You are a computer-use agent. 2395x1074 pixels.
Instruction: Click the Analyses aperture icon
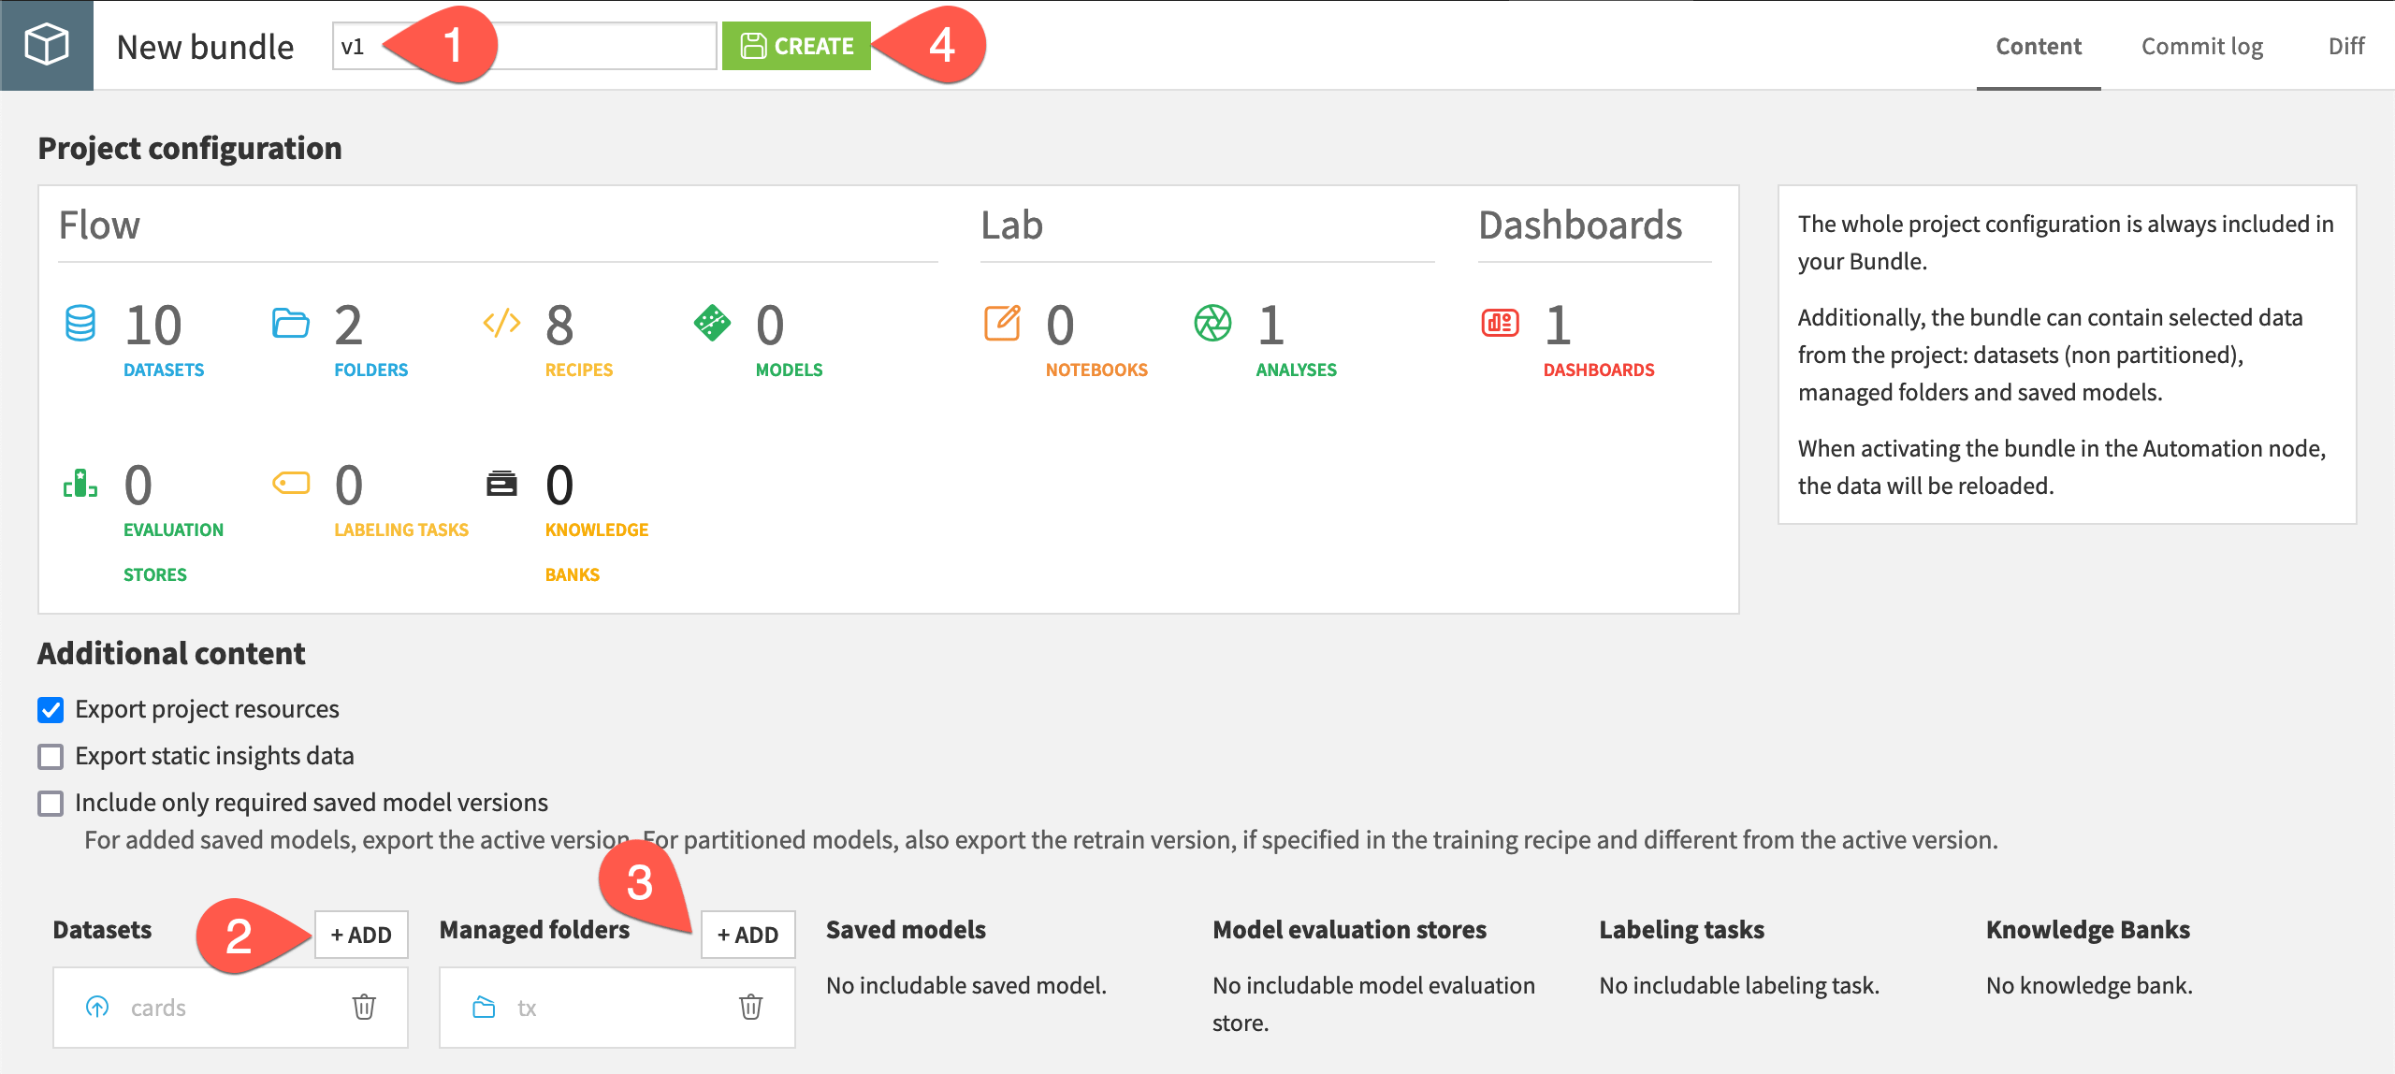pos(1212,323)
